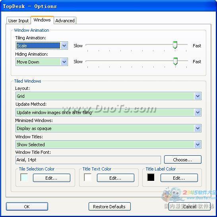
Task: Click the Window Title Font field
Action: [88, 160]
